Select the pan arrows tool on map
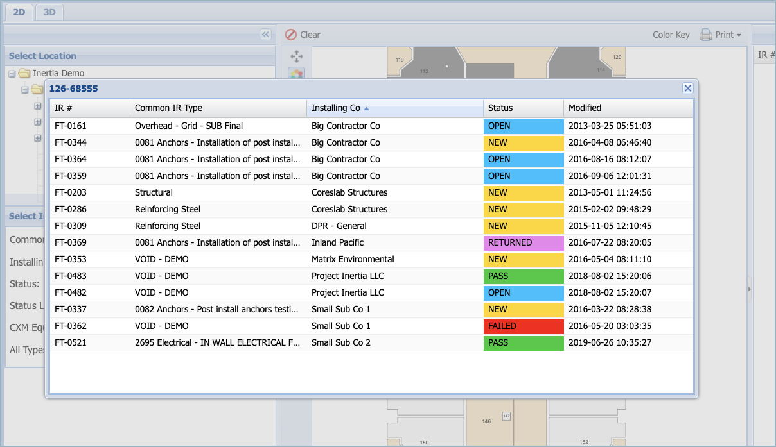This screenshot has height=447, width=776. pyautogui.click(x=296, y=55)
